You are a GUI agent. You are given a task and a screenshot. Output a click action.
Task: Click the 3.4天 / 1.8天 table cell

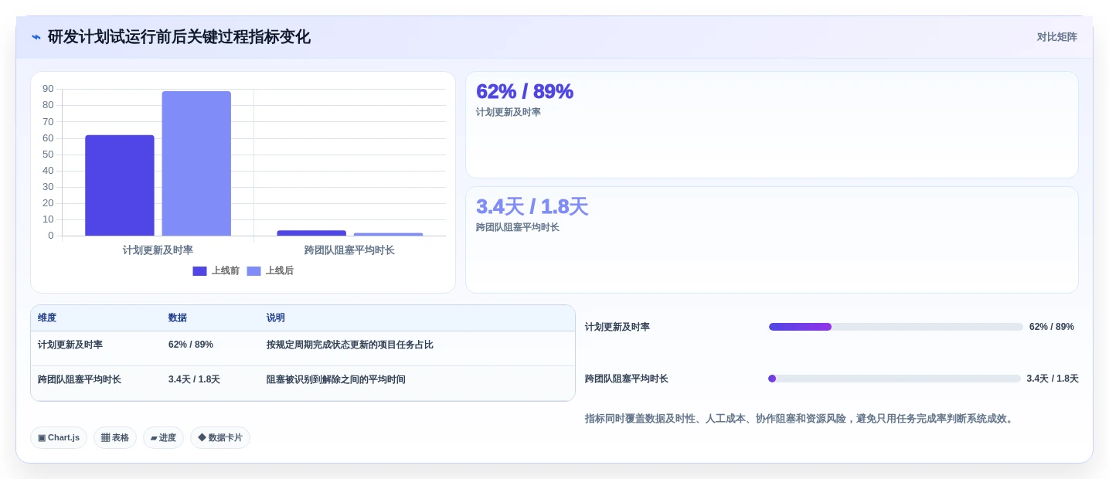pos(194,379)
